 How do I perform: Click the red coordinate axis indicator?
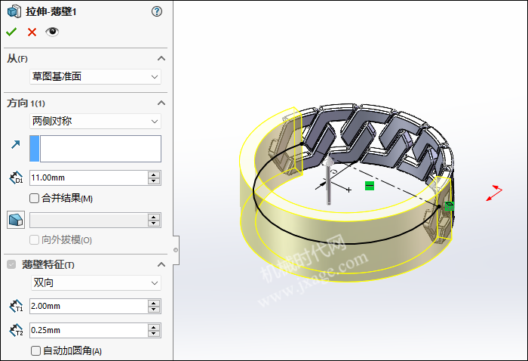click(x=494, y=193)
